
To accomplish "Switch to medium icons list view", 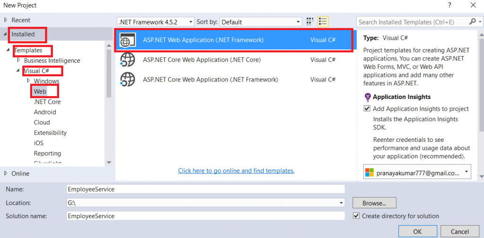I will [x=323, y=22].
